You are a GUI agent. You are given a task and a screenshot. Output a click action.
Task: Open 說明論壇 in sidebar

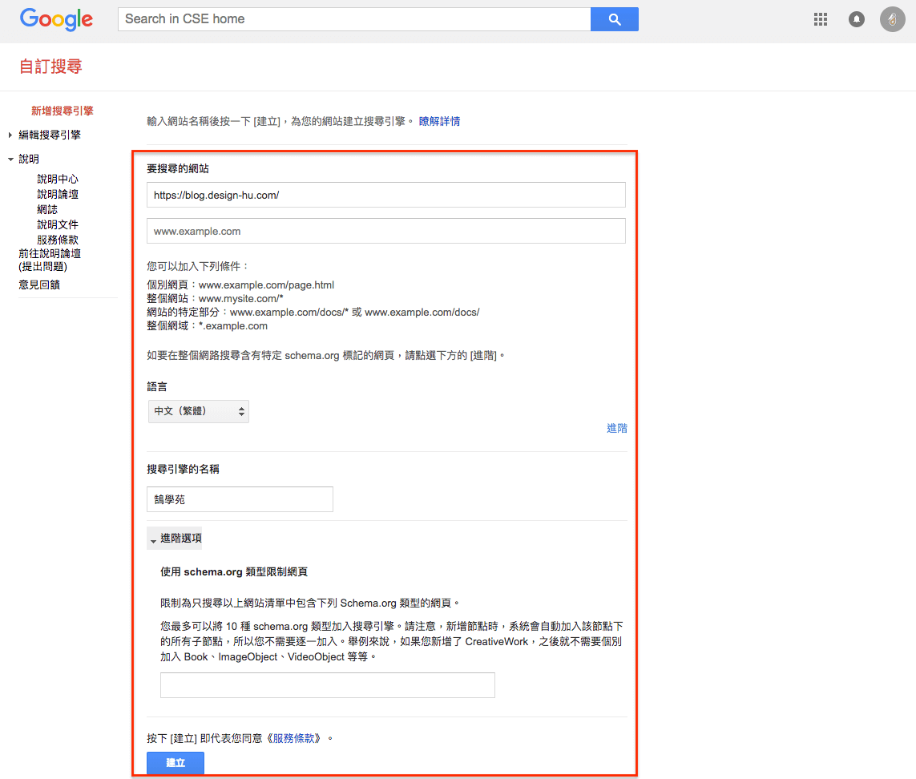58,194
